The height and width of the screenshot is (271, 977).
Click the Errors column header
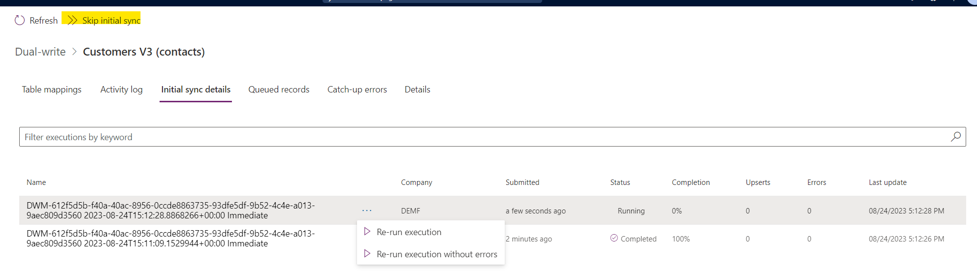point(816,182)
